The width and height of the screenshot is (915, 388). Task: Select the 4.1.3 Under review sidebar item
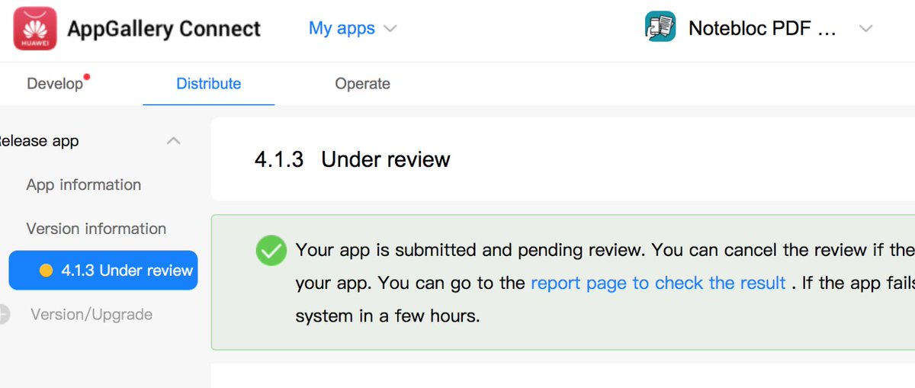pos(103,271)
